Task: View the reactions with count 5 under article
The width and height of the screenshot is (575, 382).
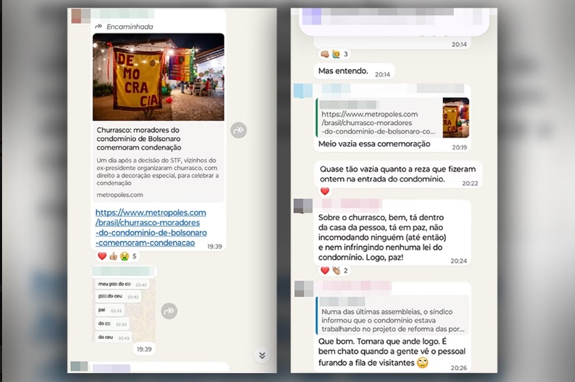Action: click(117, 256)
